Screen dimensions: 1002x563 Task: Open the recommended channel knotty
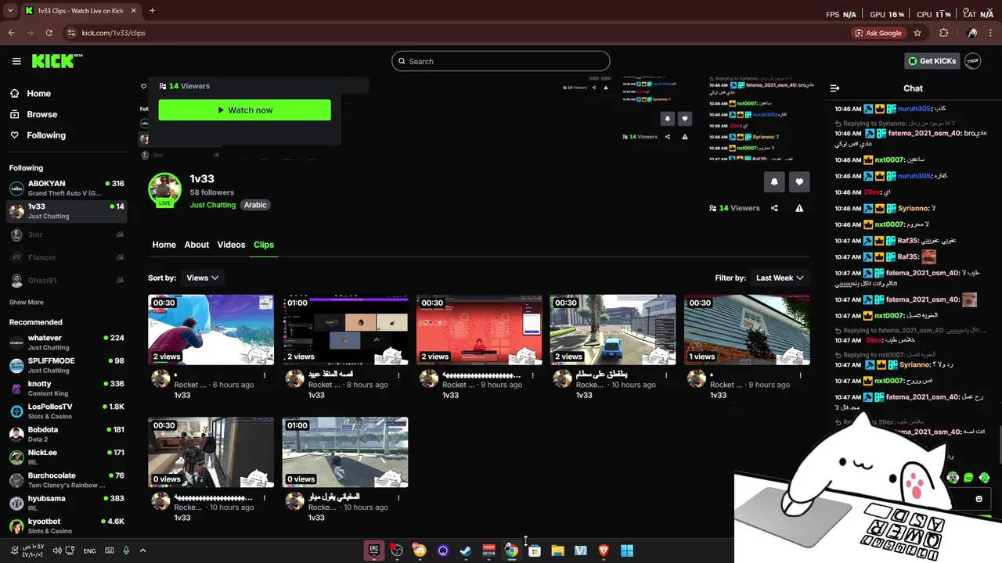coord(67,389)
